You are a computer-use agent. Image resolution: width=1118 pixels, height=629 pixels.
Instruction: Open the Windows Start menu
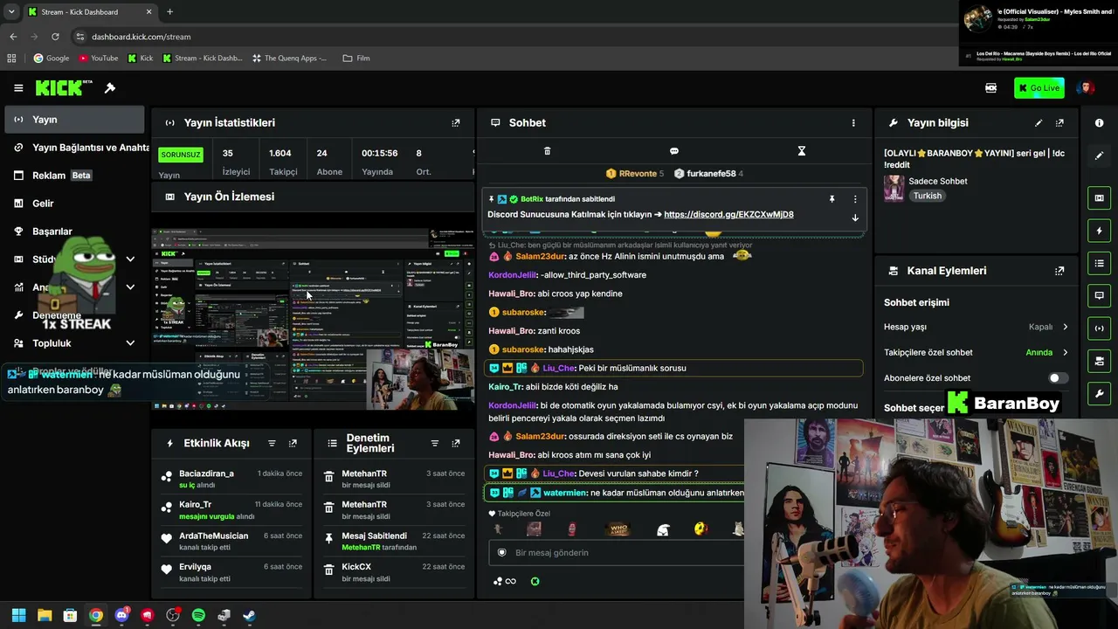[19, 615]
